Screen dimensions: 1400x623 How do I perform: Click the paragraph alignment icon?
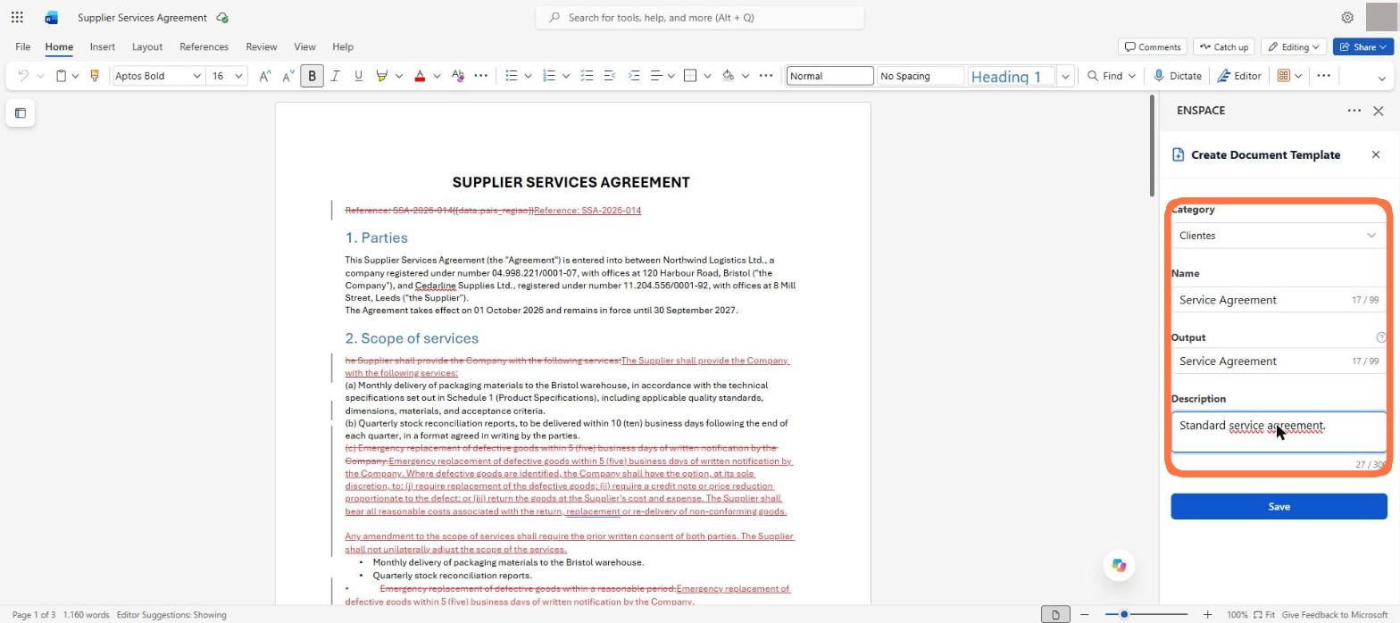tap(656, 76)
